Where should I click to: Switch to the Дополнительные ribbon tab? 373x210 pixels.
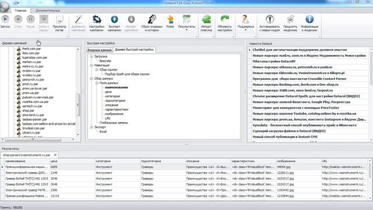(x=48, y=10)
